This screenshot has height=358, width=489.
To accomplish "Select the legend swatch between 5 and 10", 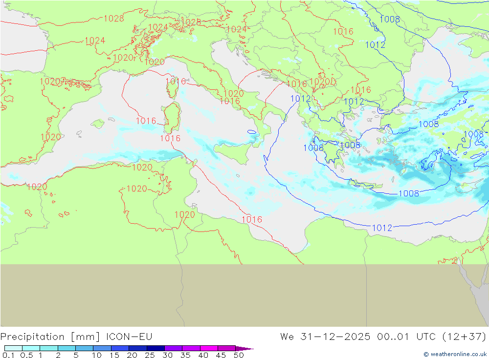I will (85, 348).
